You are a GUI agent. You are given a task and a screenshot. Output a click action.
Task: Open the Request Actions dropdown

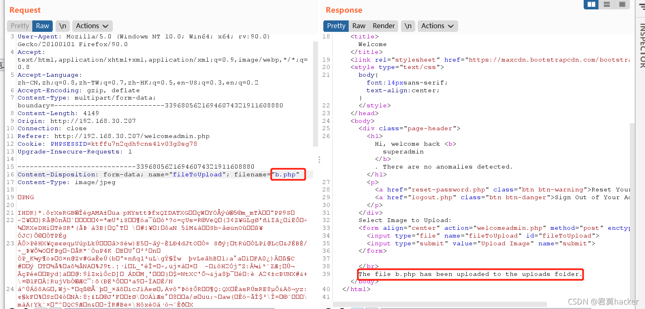pyautogui.click(x=92, y=26)
